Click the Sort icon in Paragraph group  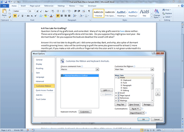[x=84, y=11]
